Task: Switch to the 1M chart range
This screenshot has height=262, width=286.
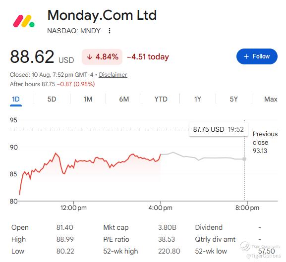Action: click(88, 99)
